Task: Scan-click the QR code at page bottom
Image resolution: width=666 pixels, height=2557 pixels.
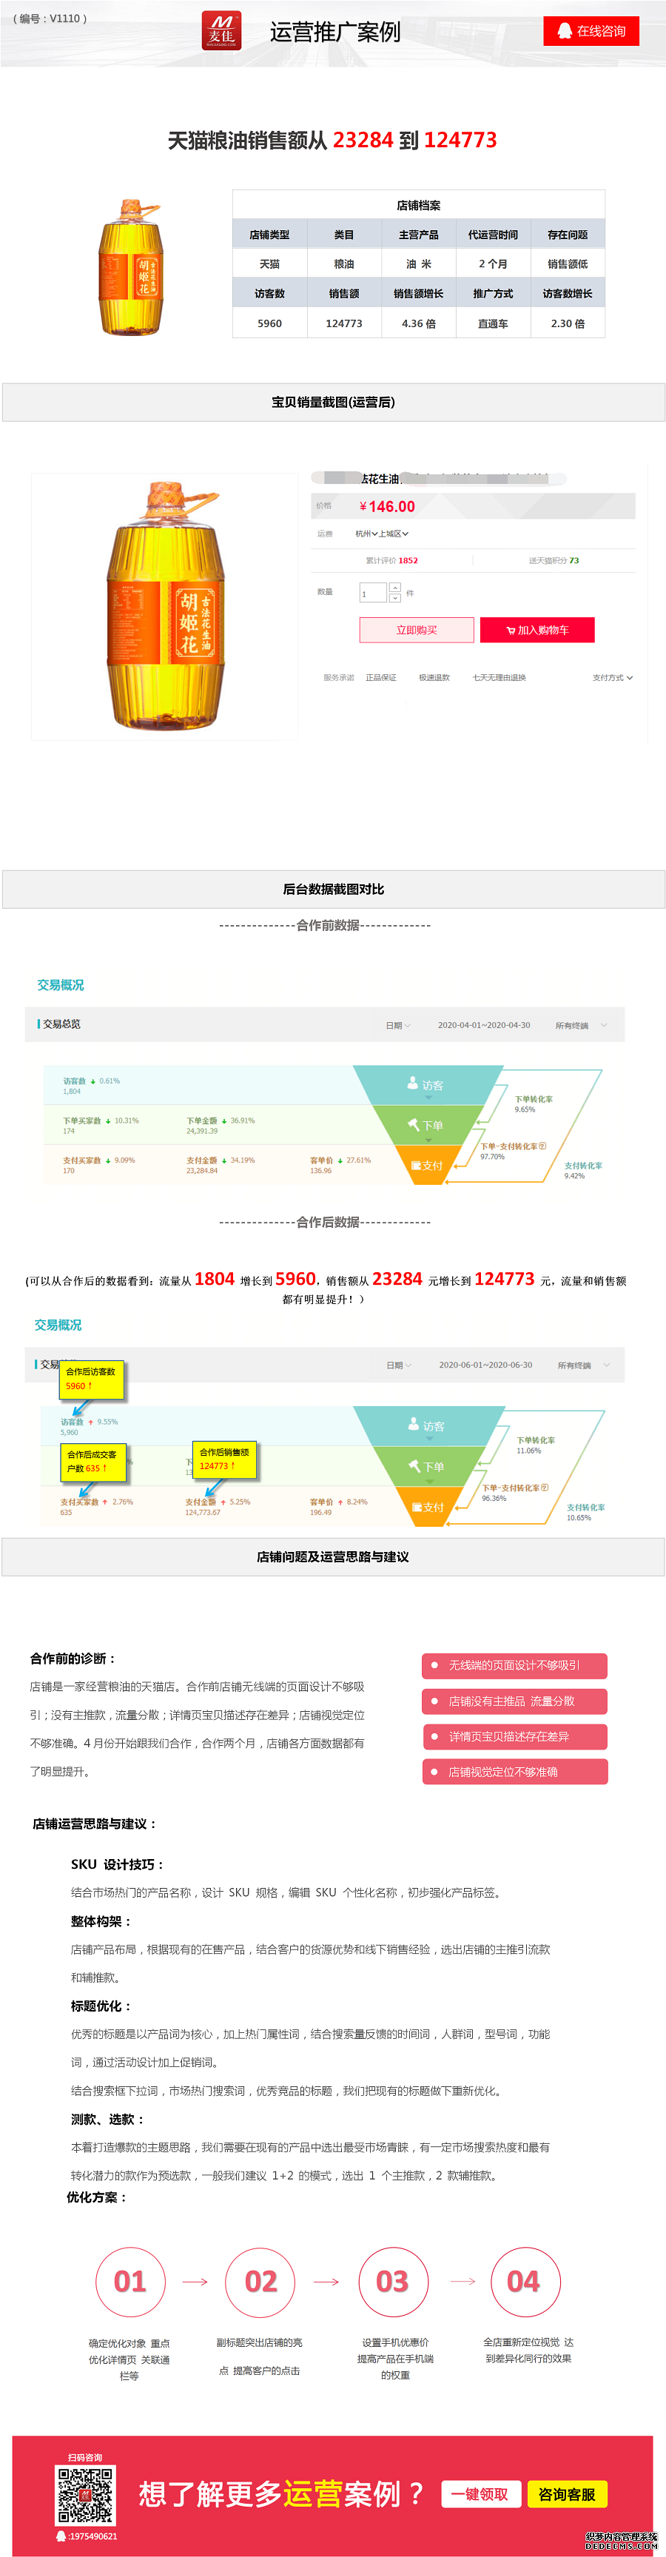Action: [85, 2496]
